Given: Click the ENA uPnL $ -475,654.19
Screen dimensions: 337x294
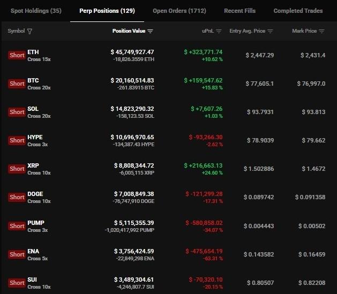Looking at the screenshot, I should pyautogui.click(x=204, y=251).
